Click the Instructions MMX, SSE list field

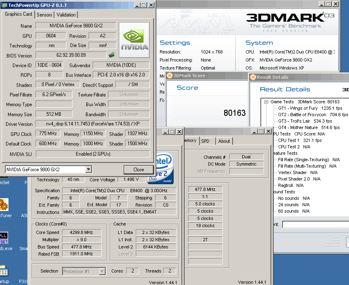tap(119, 212)
